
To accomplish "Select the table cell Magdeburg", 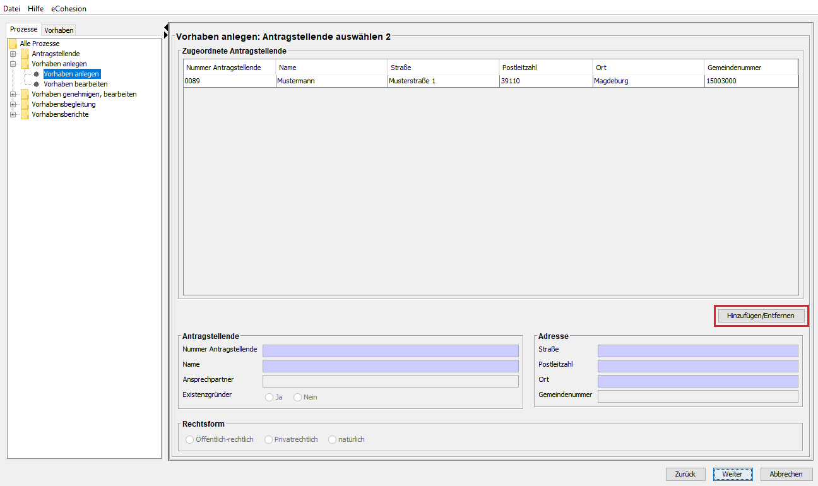I will tap(649, 81).
